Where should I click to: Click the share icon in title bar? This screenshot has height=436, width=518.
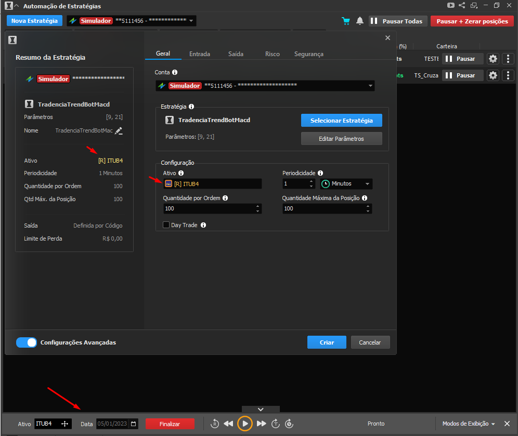pyautogui.click(x=462, y=5)
